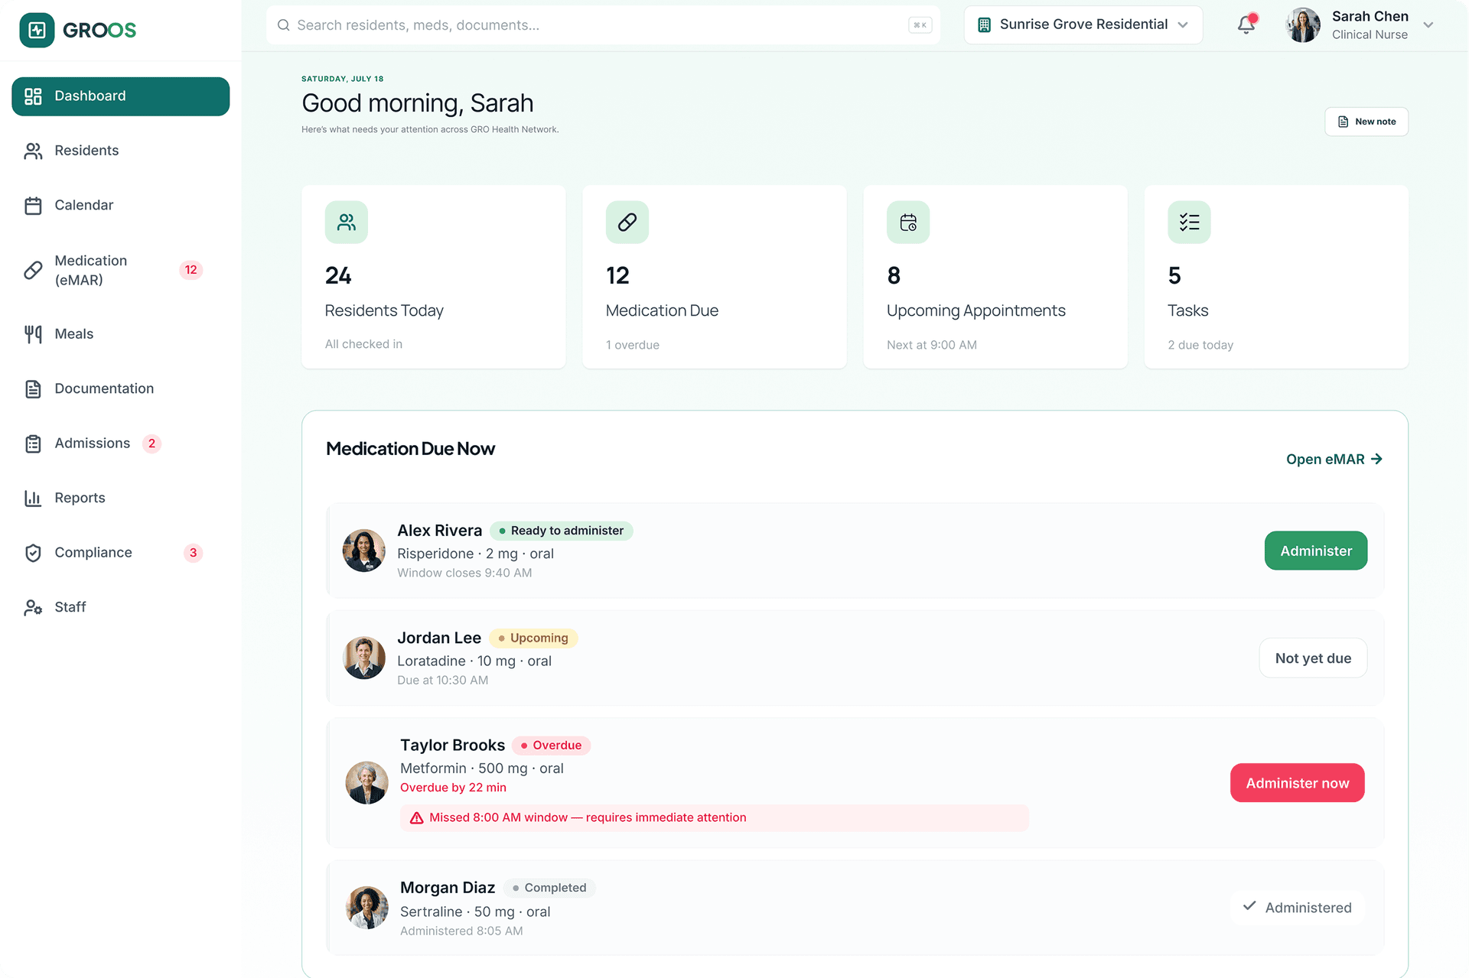Click the Residents Today card icon
Viewport: 1469px width, 978px height.
click(347, 223)
